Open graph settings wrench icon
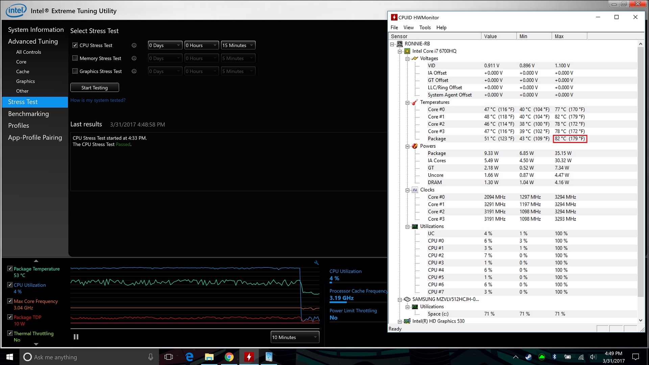649x365 pixels. tap(316, 263)
